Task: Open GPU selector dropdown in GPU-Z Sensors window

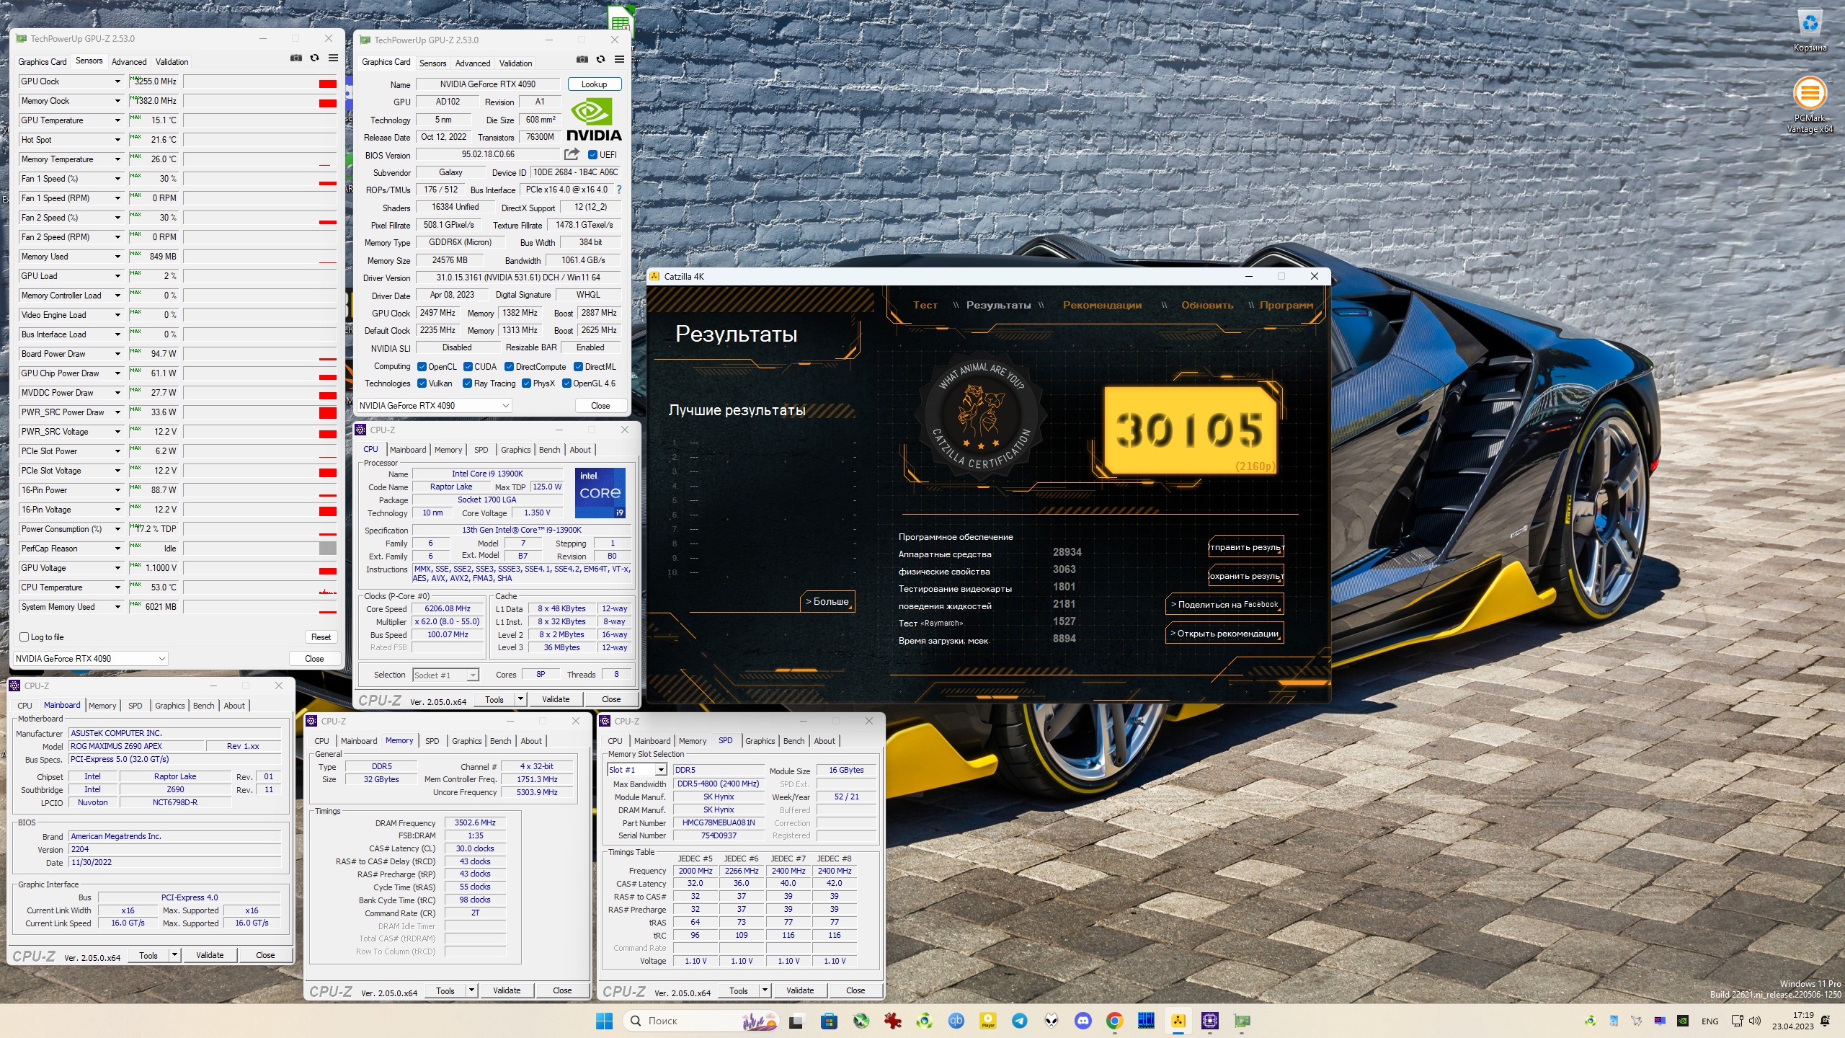Action: point(91,658)
